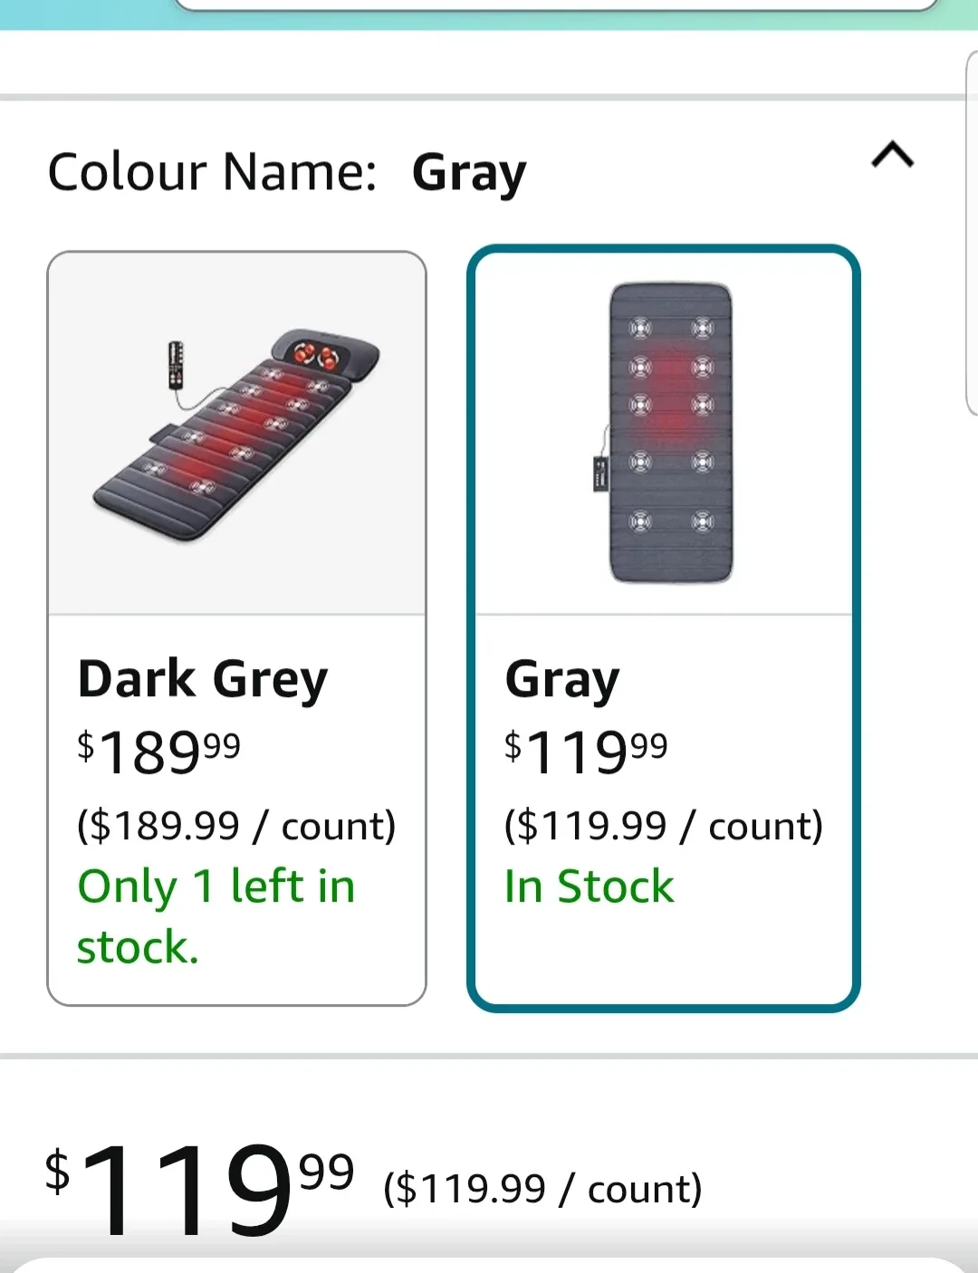Tap the search box at the top
Image resolution: width=978 pixels, height=1273 pixels.
(x=554, y=5)
